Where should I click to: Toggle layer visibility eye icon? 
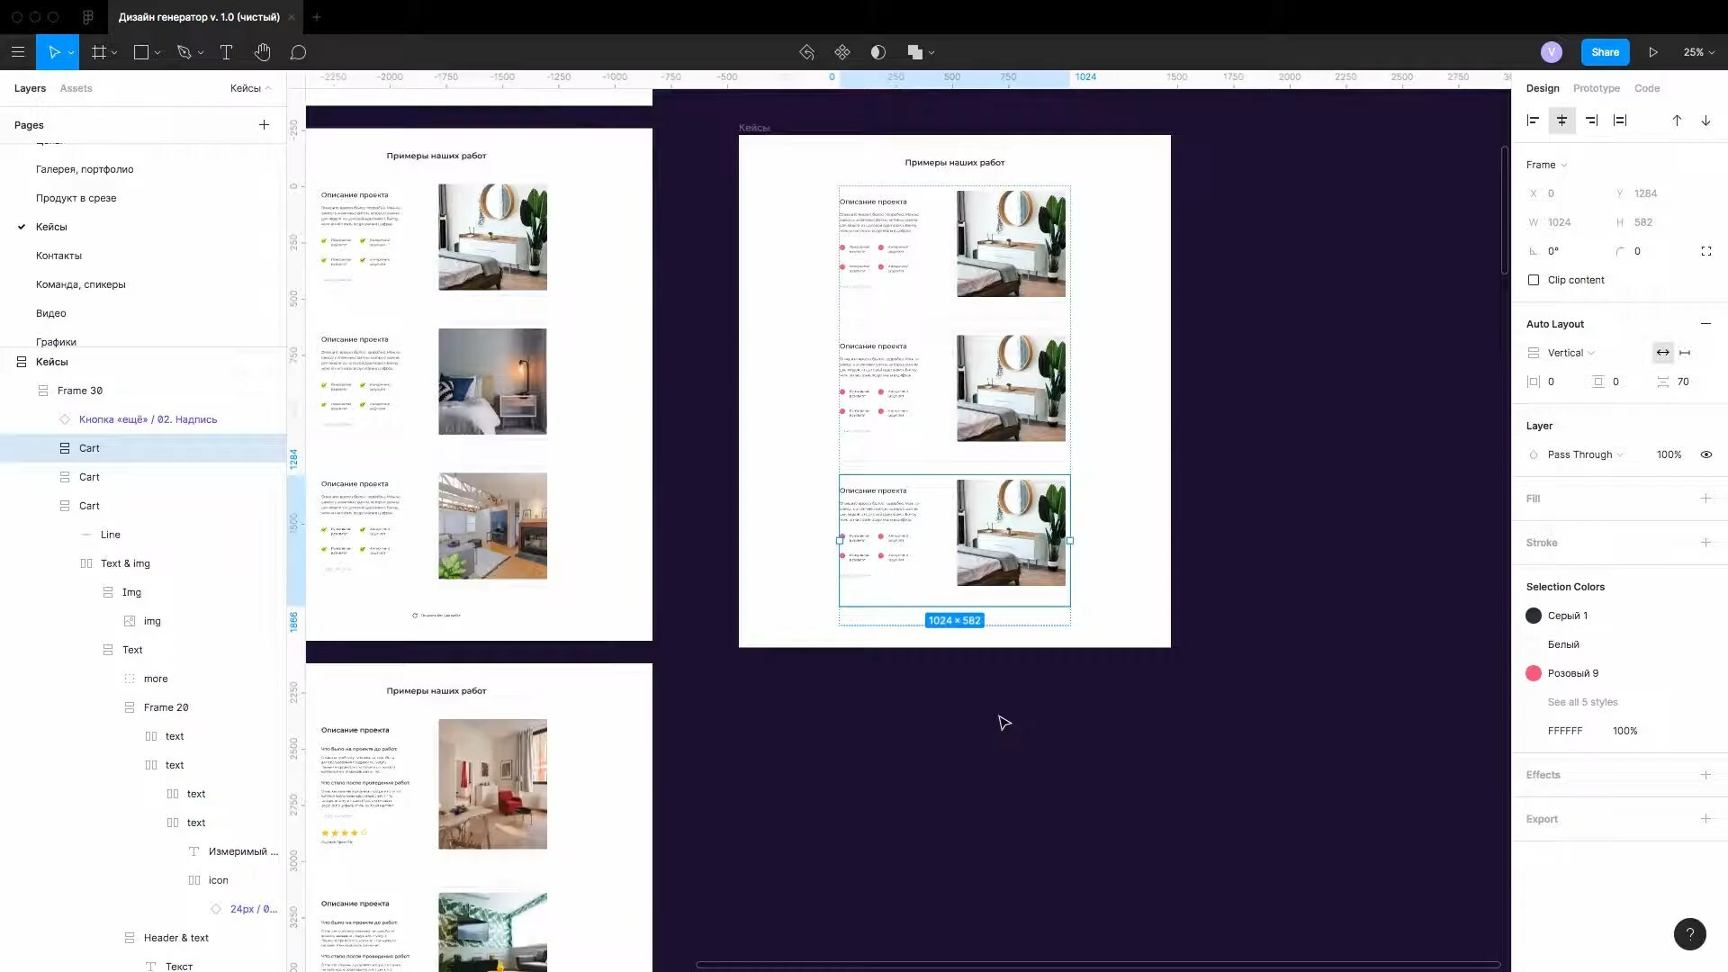click(x=1705, y=454)
